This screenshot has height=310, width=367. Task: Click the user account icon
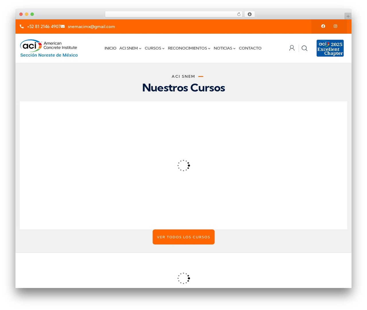[292, 48]
